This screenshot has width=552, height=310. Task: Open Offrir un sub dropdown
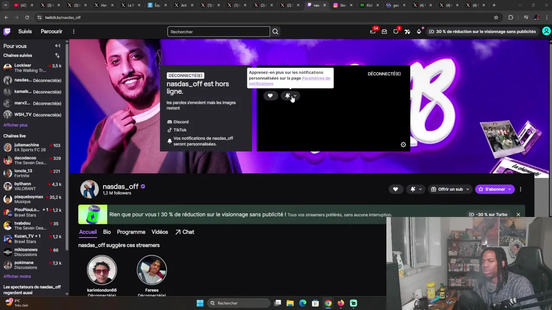coord(450,189)
